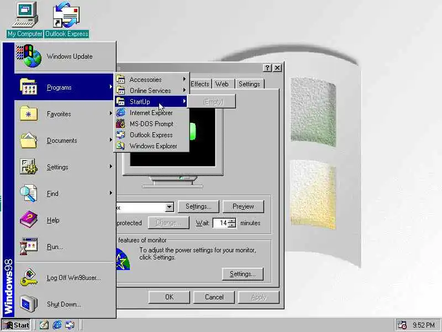Click the Favorites folder icon
The width and height of the screenshot is (442, 332).
[x=29, y=113]
